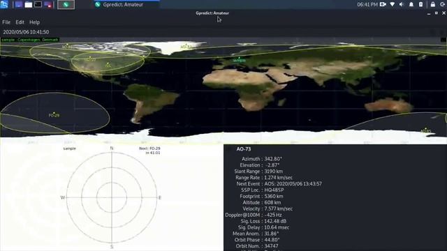Viewport: 447px width, 251px height.
Task: Click the Footprint value 5360 km
Action: click(x=274, y=197)
